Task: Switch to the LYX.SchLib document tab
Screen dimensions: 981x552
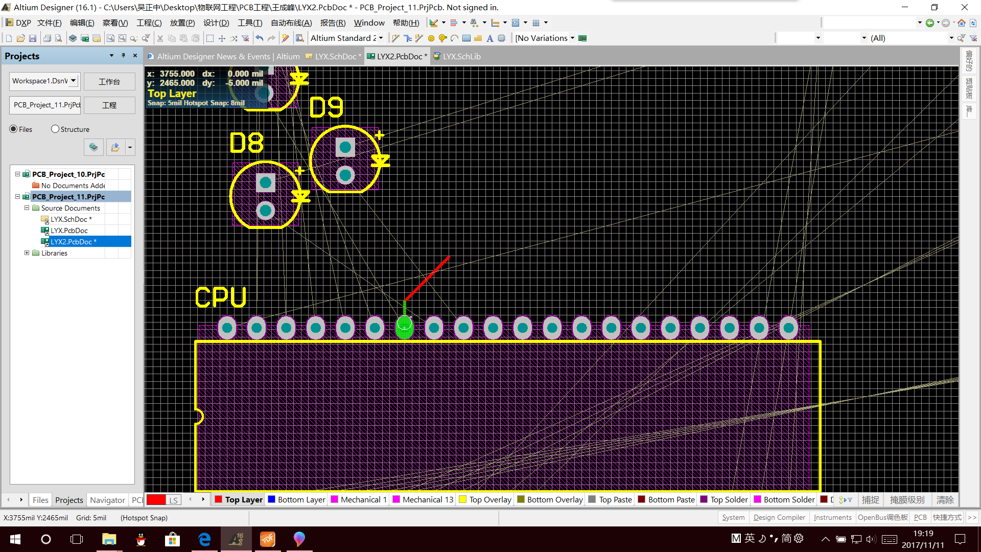Action: coord(457,57)
